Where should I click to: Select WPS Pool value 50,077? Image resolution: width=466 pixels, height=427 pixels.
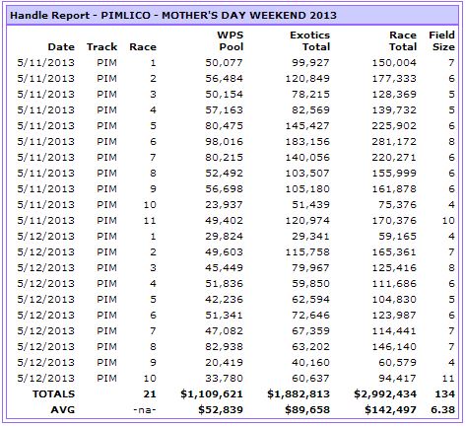[x=224, y=63]
